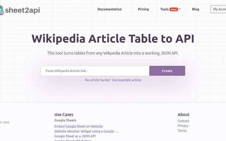226x141 pixels.
Task: Open the Documentation page
Action: point(110,9)
